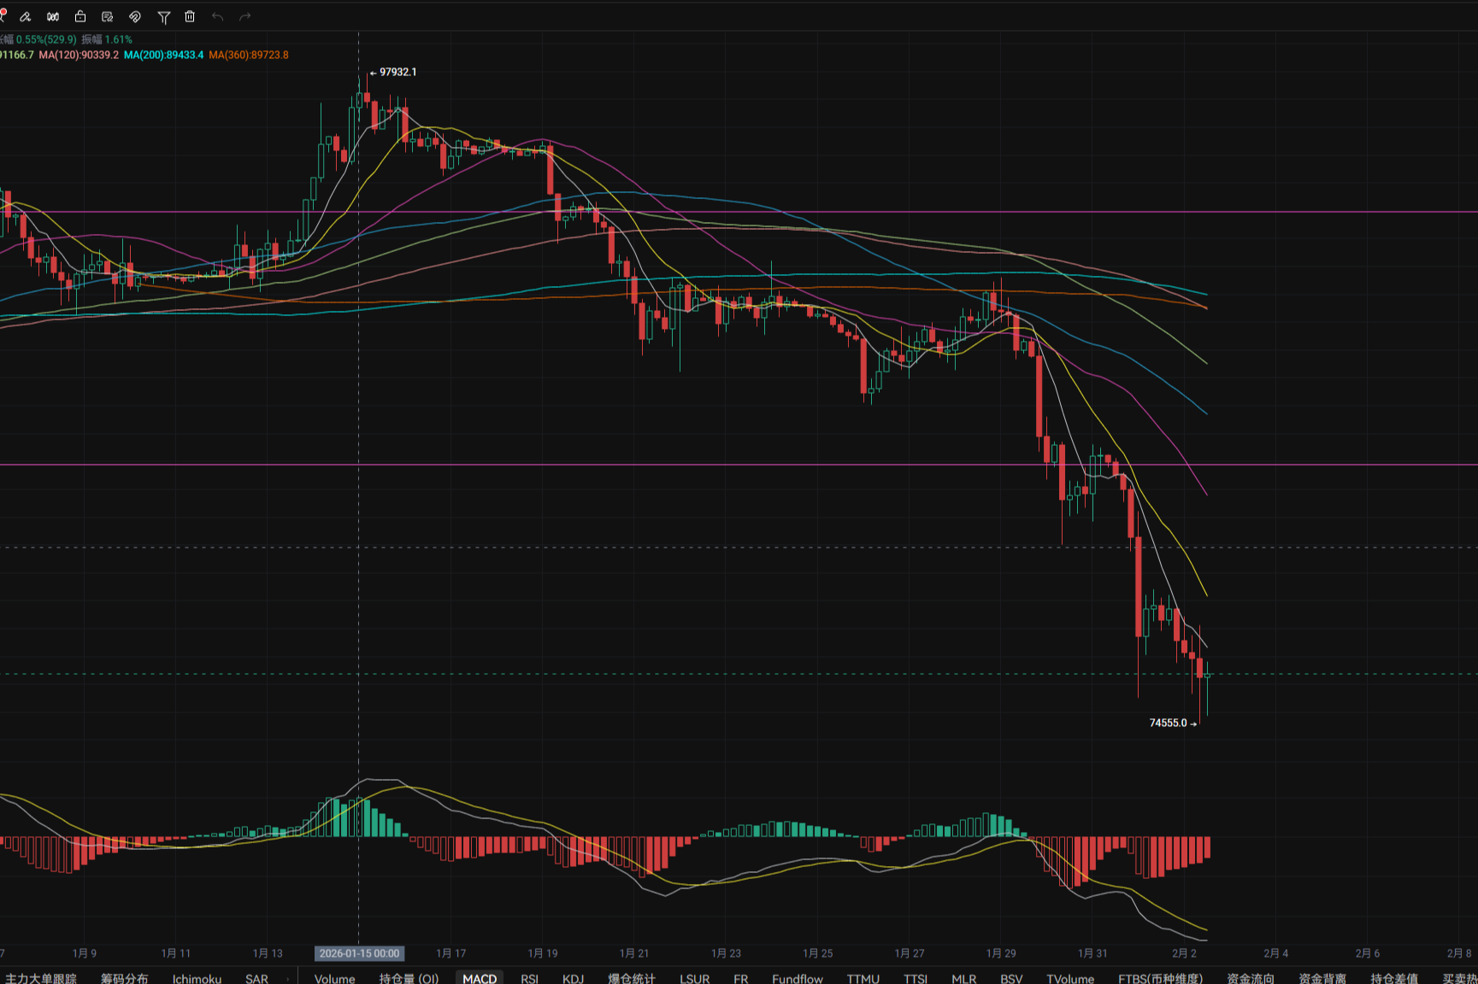Click the unlock drawings padlock icon
The image size is (1478, 984).
(80, 16)
